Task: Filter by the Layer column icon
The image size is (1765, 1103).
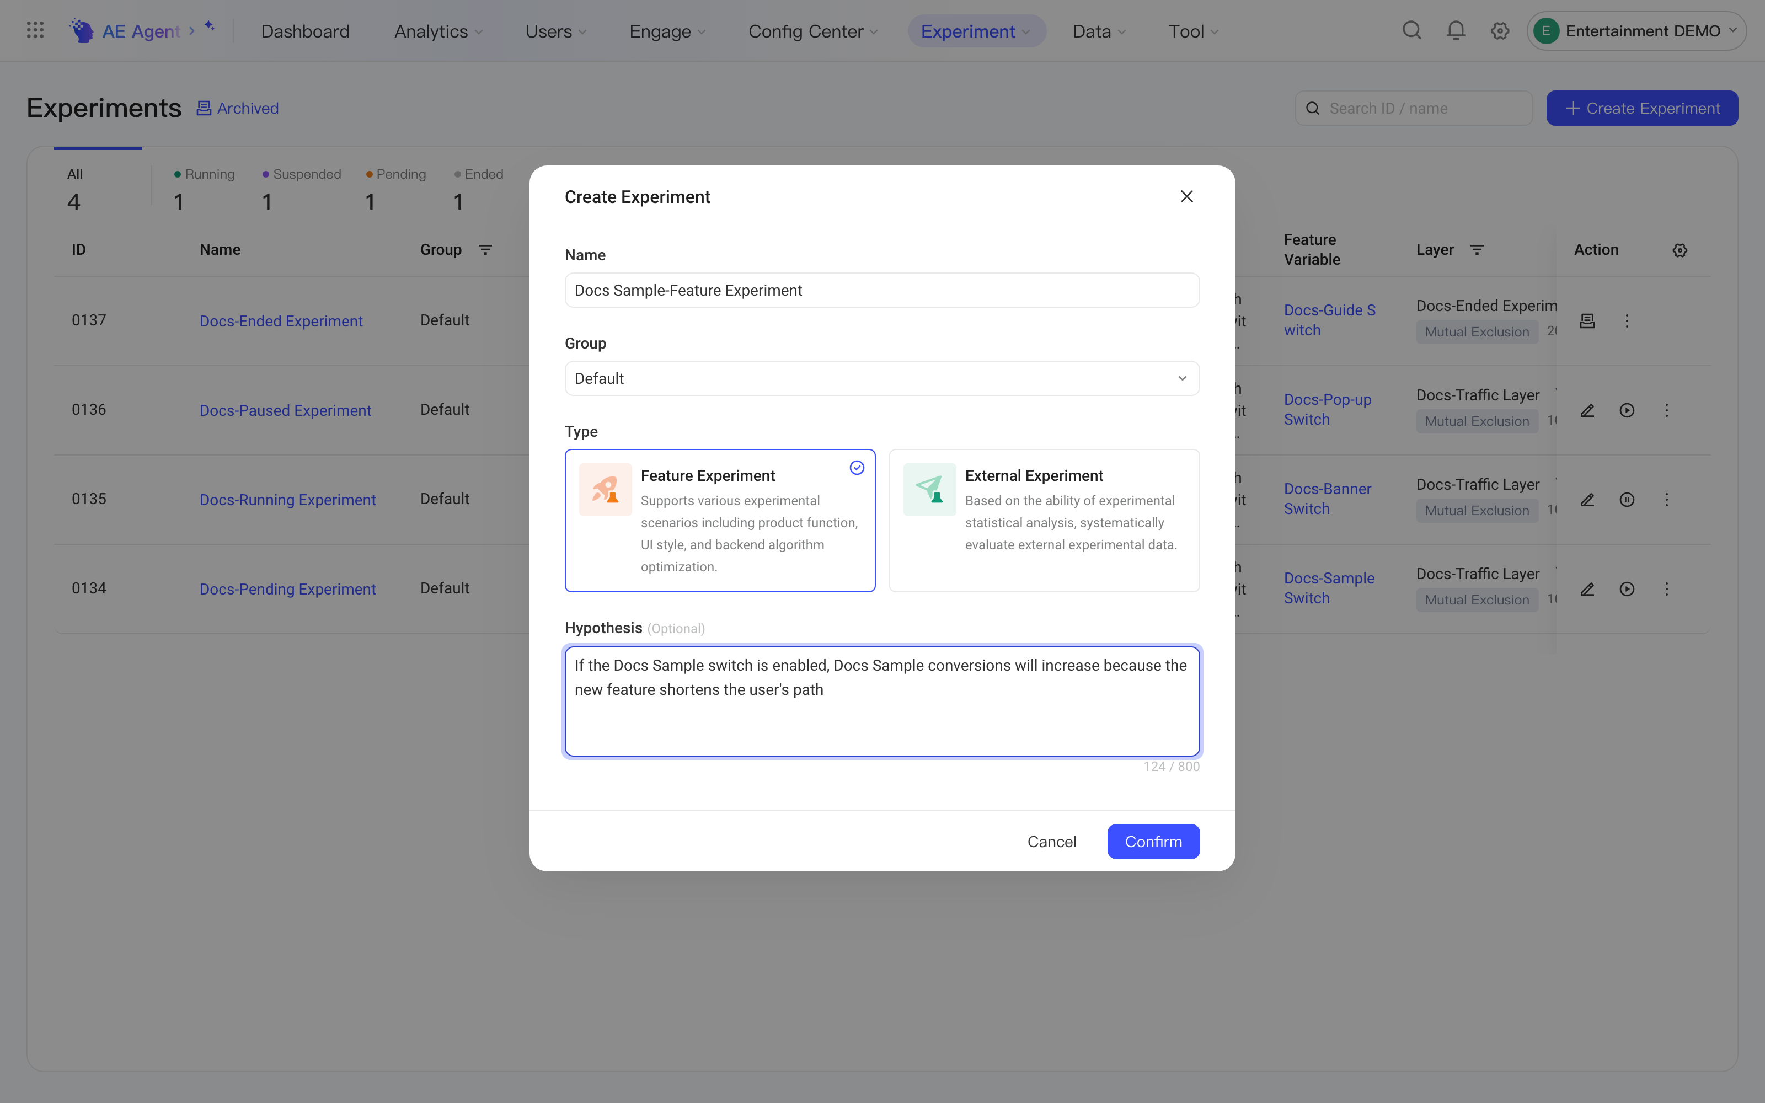Action: point(1477,250)
